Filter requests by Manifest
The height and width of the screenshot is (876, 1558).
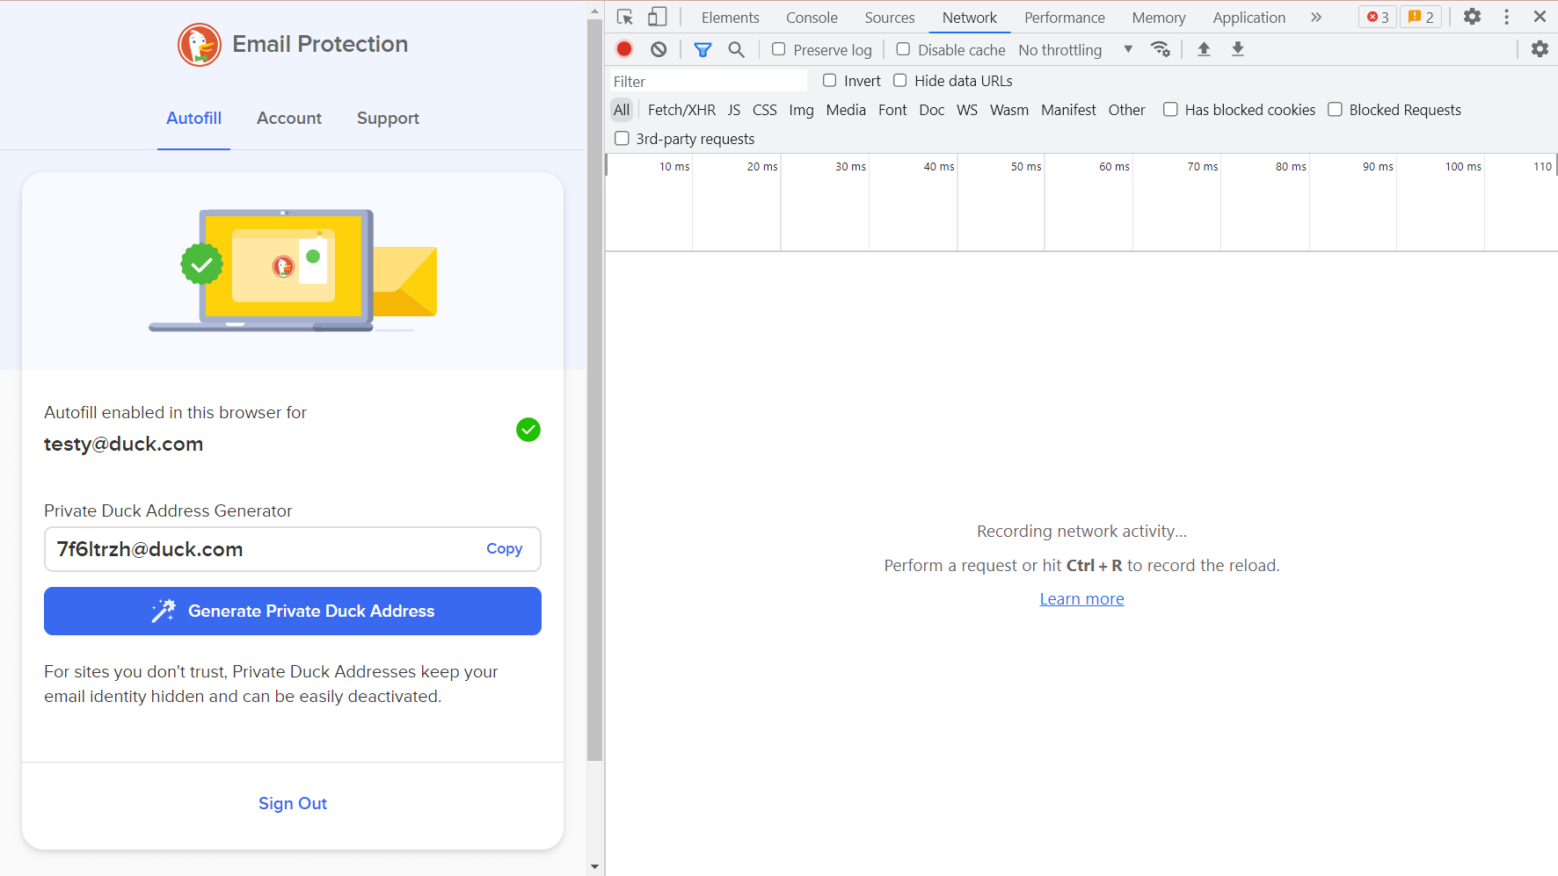(1068, 110)
